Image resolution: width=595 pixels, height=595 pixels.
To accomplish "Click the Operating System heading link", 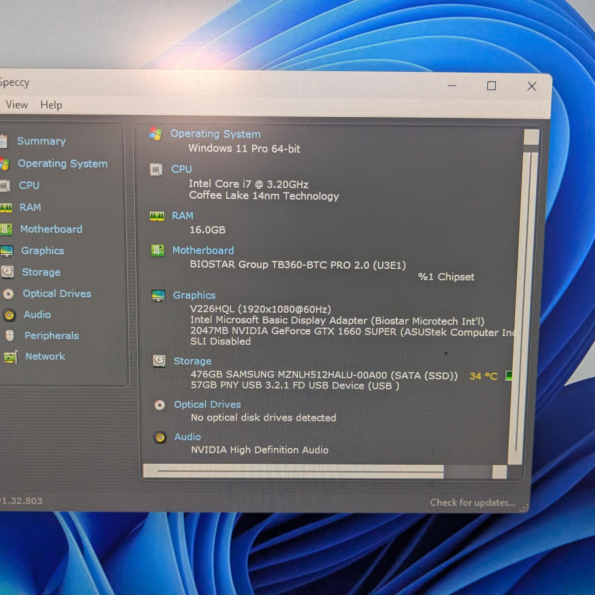I will pyautogui.click(x=216, y=134).
